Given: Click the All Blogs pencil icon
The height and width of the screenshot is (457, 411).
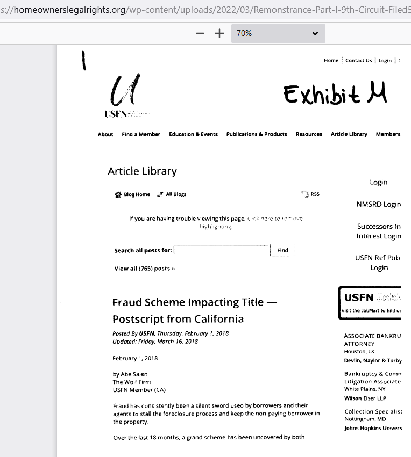Looking at the screenshot, I should pyautogui.click(x=160, y=194).
